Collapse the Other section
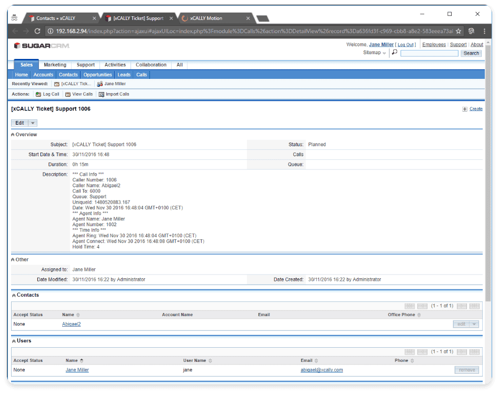 click(x=13, y=260)
